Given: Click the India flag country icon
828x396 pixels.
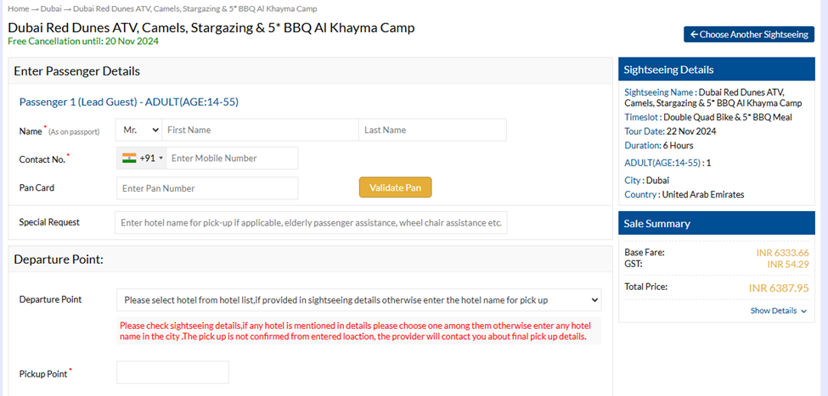Looking at the screenshot, I should coord(129,158).
